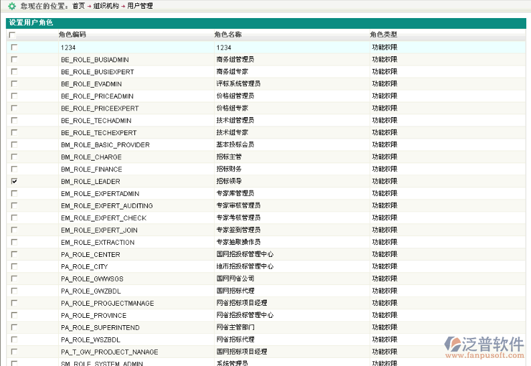Check the box for EM_ROLE_EXPERT_JOIN
Viewport: 531px width, 366px height.
coord(14,230)
